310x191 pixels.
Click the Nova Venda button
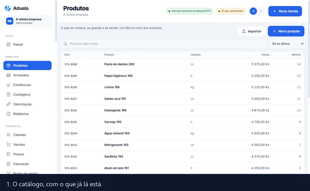click(285, 11)
